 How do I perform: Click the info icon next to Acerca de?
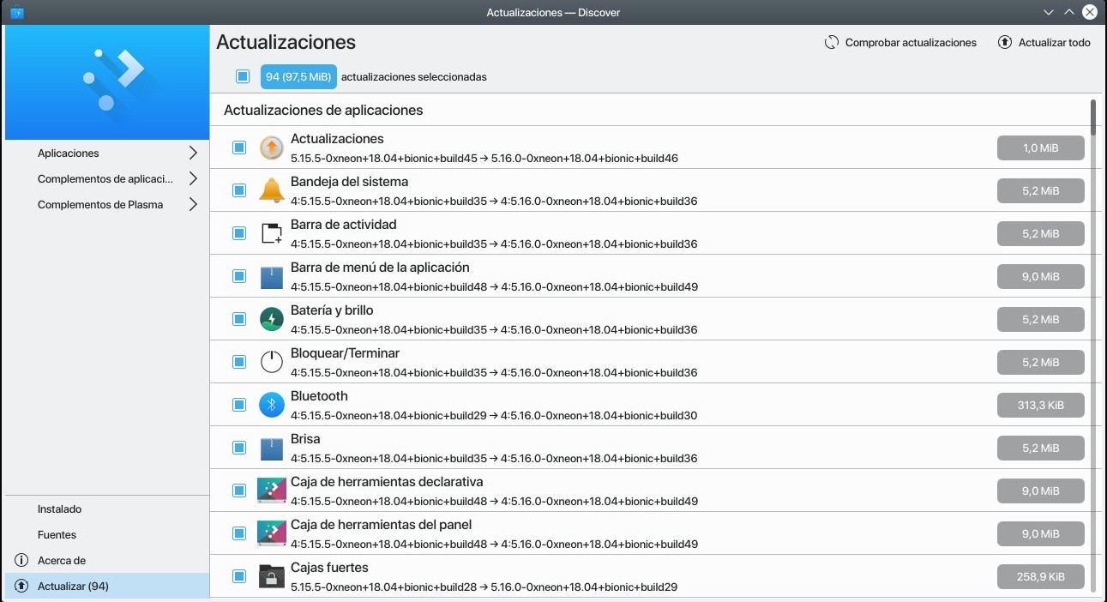21,560
